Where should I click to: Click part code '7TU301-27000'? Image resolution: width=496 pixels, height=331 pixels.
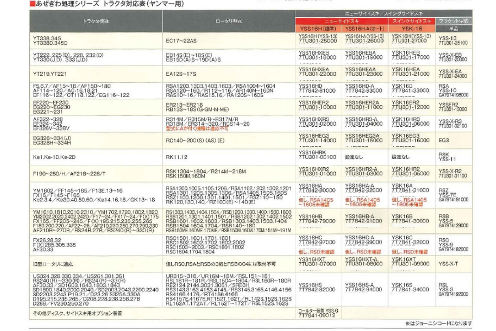[x=411, y=41]
